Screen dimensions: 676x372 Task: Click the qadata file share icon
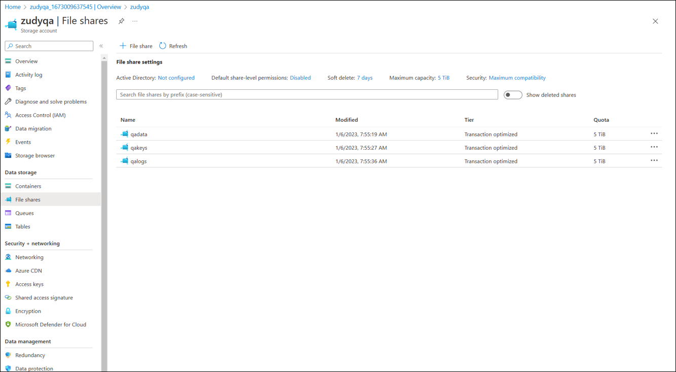124,134
